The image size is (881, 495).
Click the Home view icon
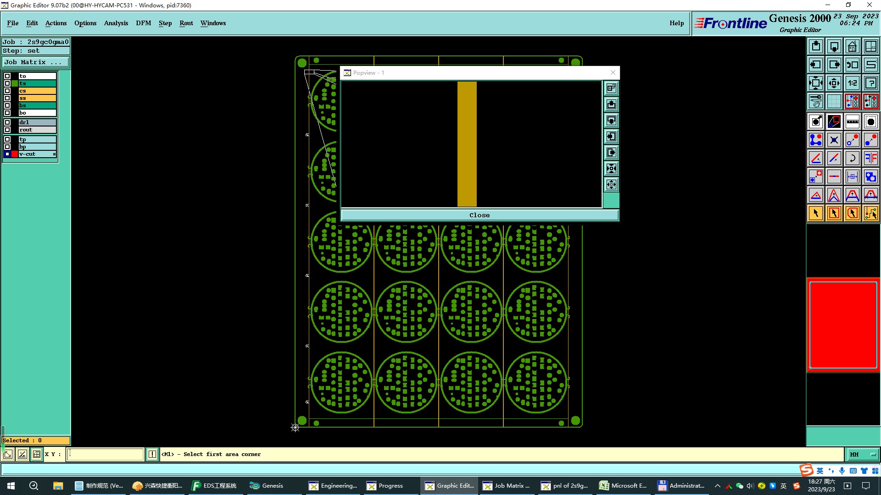852,46
